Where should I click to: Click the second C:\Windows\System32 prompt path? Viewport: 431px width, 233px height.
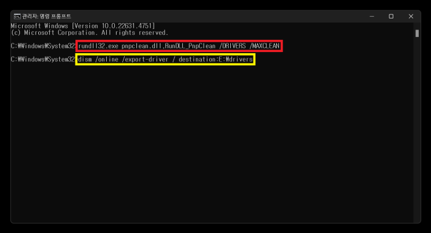[x=43, y=60]
